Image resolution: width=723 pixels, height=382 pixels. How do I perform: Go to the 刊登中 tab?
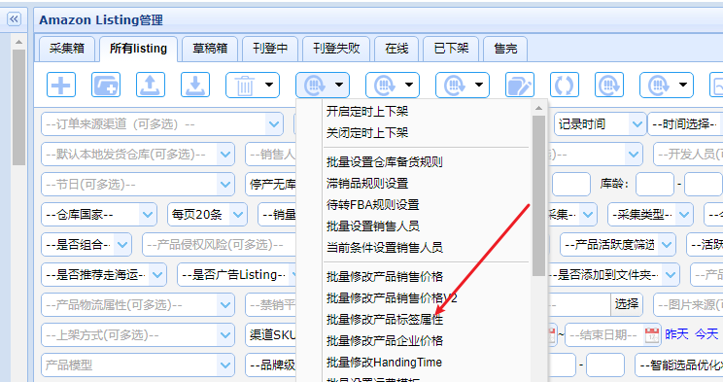coord(270,49)
